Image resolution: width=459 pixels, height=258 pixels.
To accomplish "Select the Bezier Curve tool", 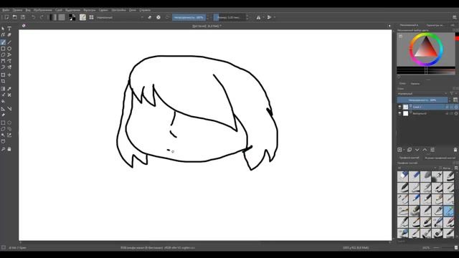I will 3,61.
